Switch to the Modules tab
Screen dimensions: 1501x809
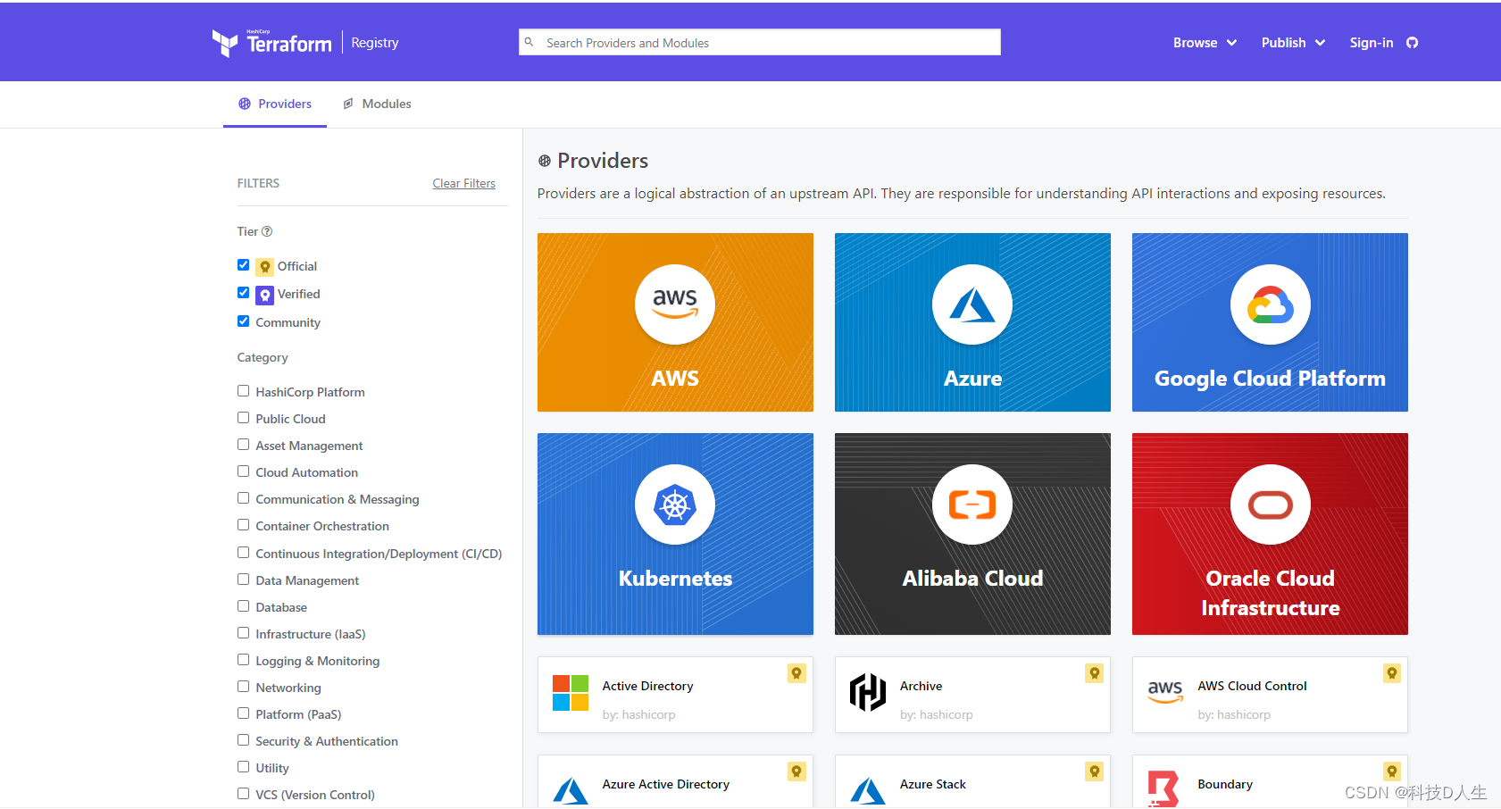click(386, 104)
